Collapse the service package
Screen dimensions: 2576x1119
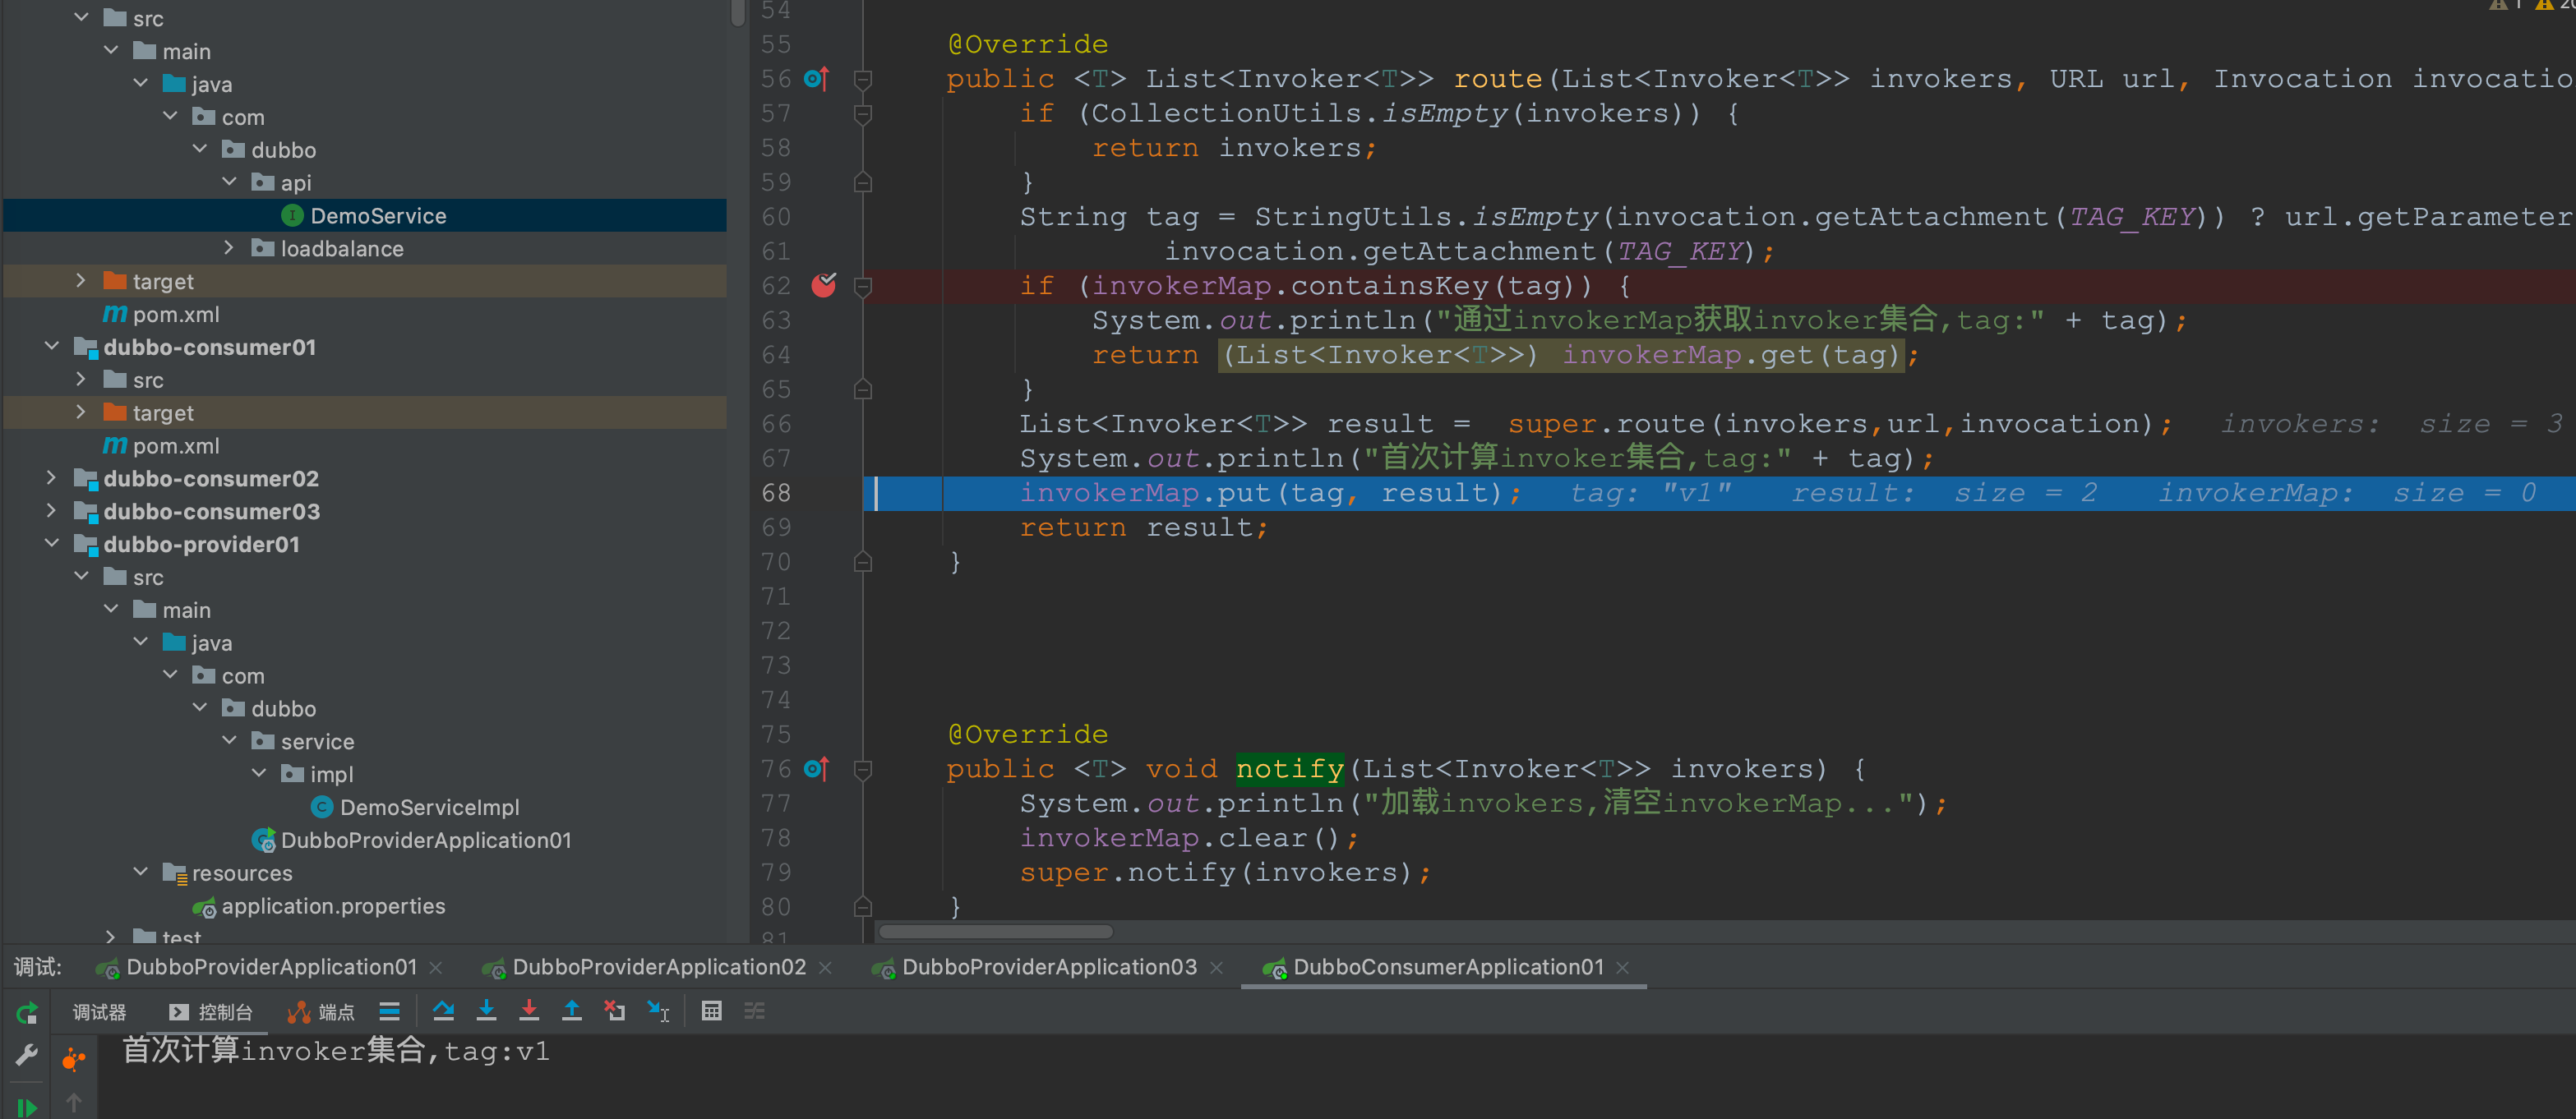[229, 740]
